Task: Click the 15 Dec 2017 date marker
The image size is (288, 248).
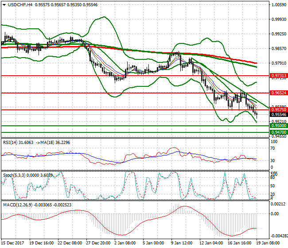Action: coord(12,243)
